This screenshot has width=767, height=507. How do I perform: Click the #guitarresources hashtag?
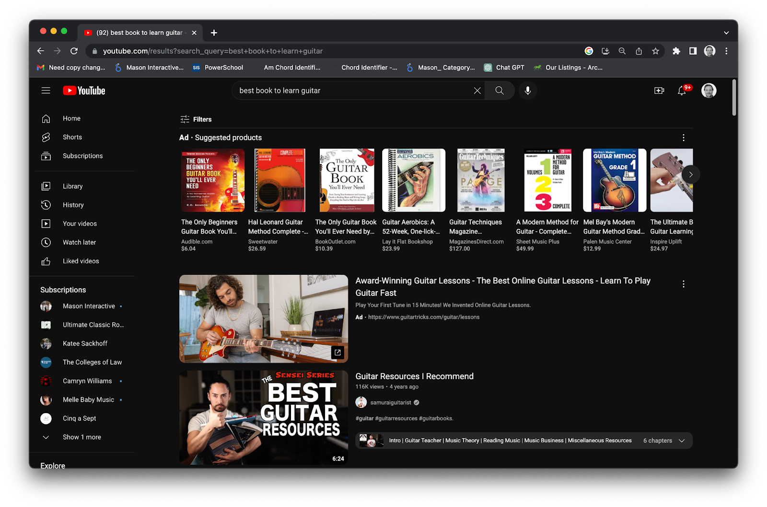click(396, 418)
